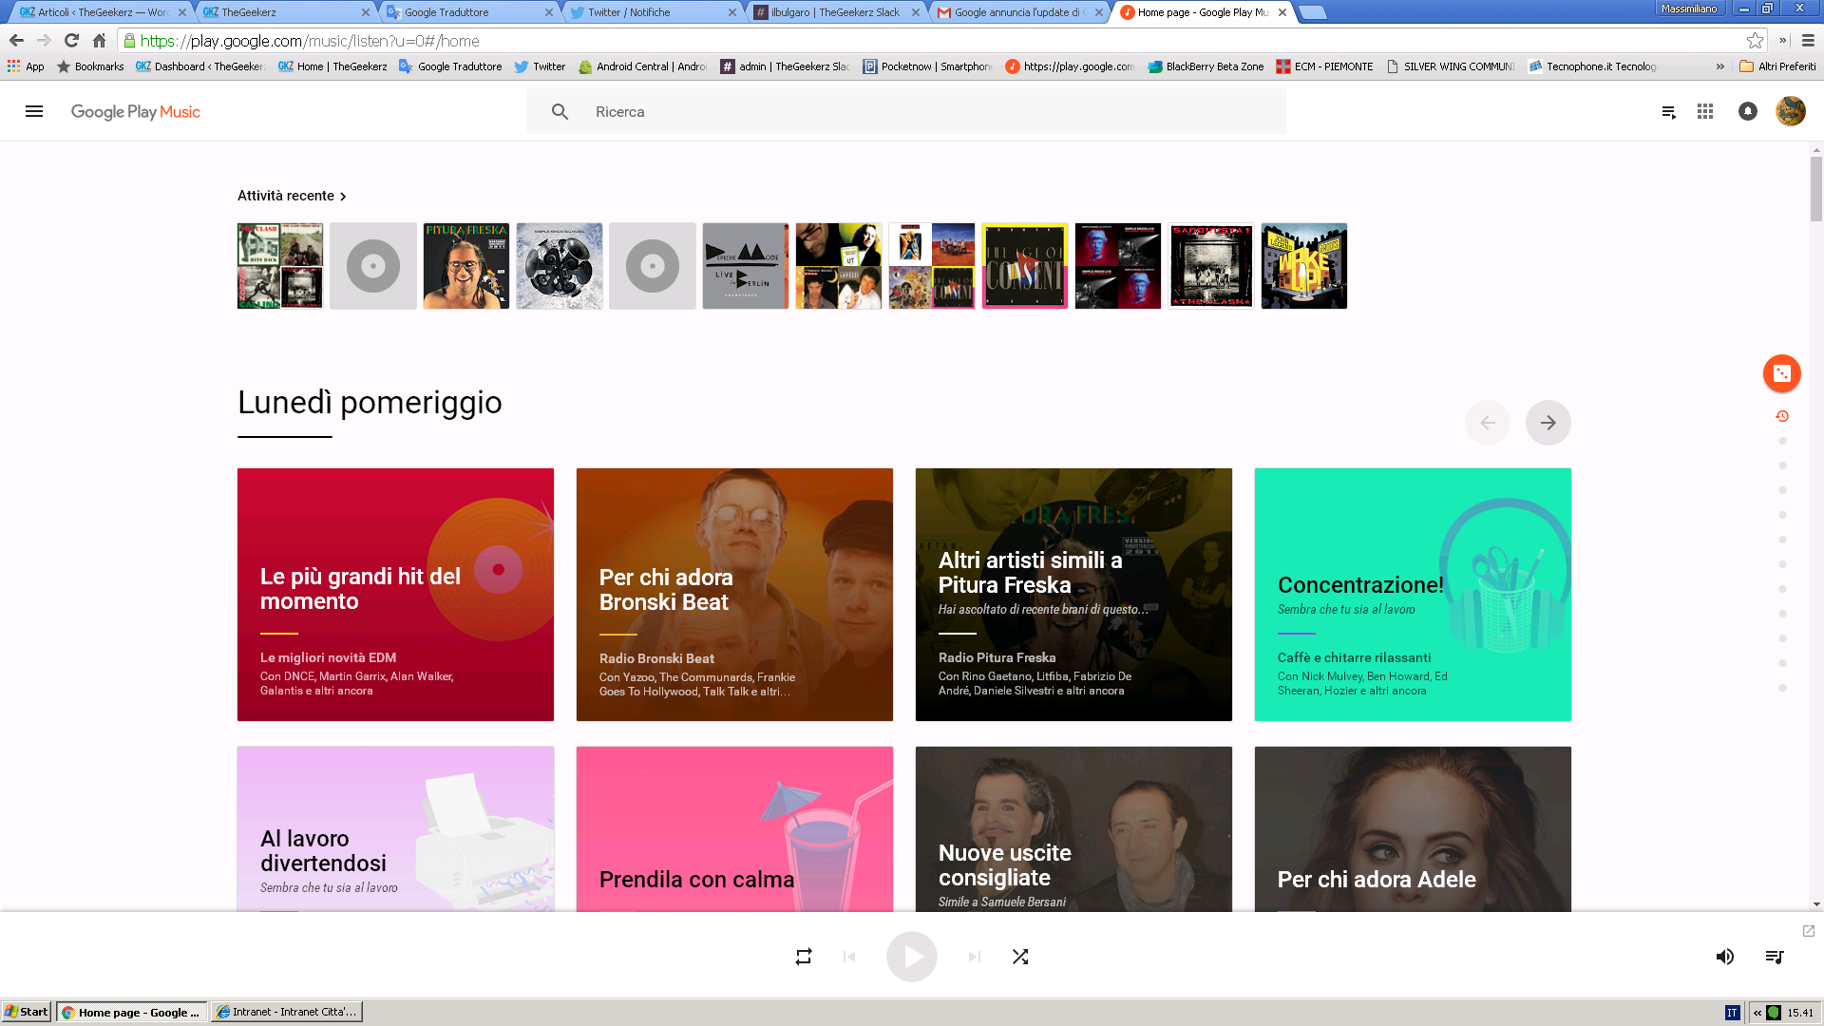Open the Prendila con calma card
The width and height of the screenshot is (1824, 1026).
pos(734,829)
